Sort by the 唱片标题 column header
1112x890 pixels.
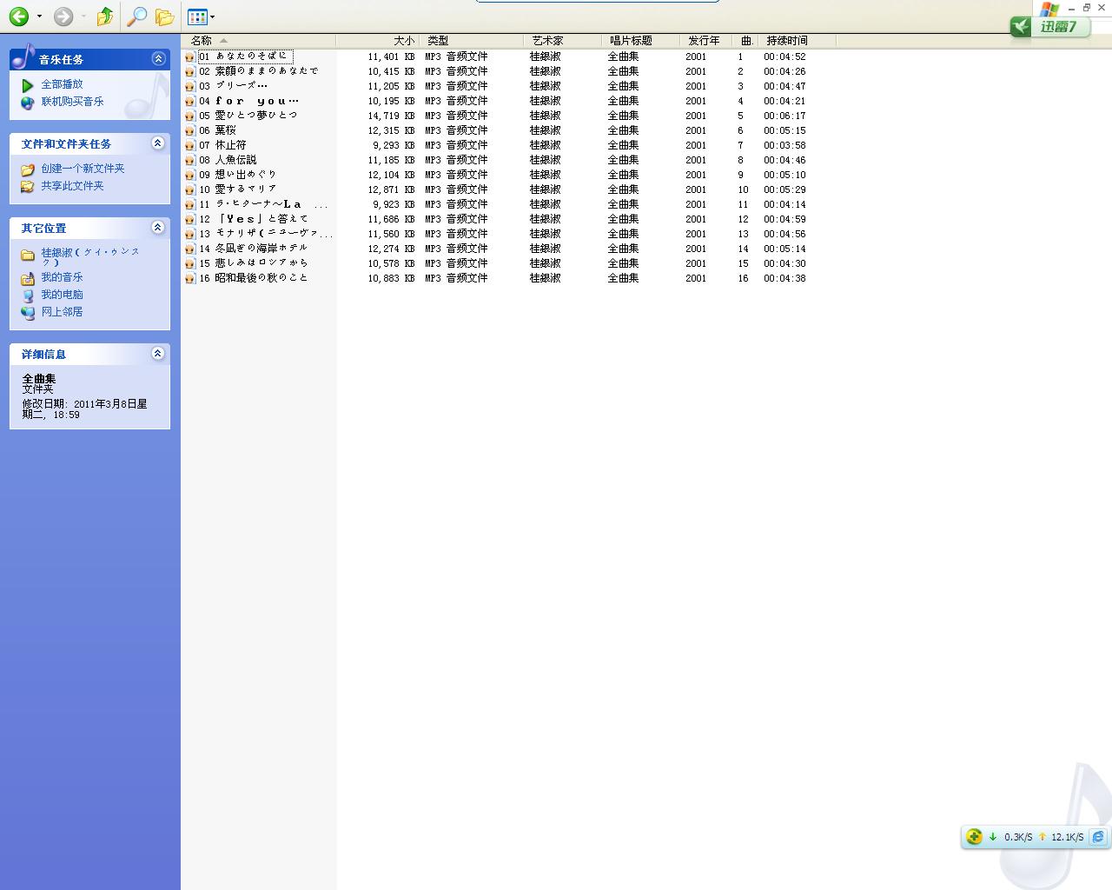click(x=640, y=41)
